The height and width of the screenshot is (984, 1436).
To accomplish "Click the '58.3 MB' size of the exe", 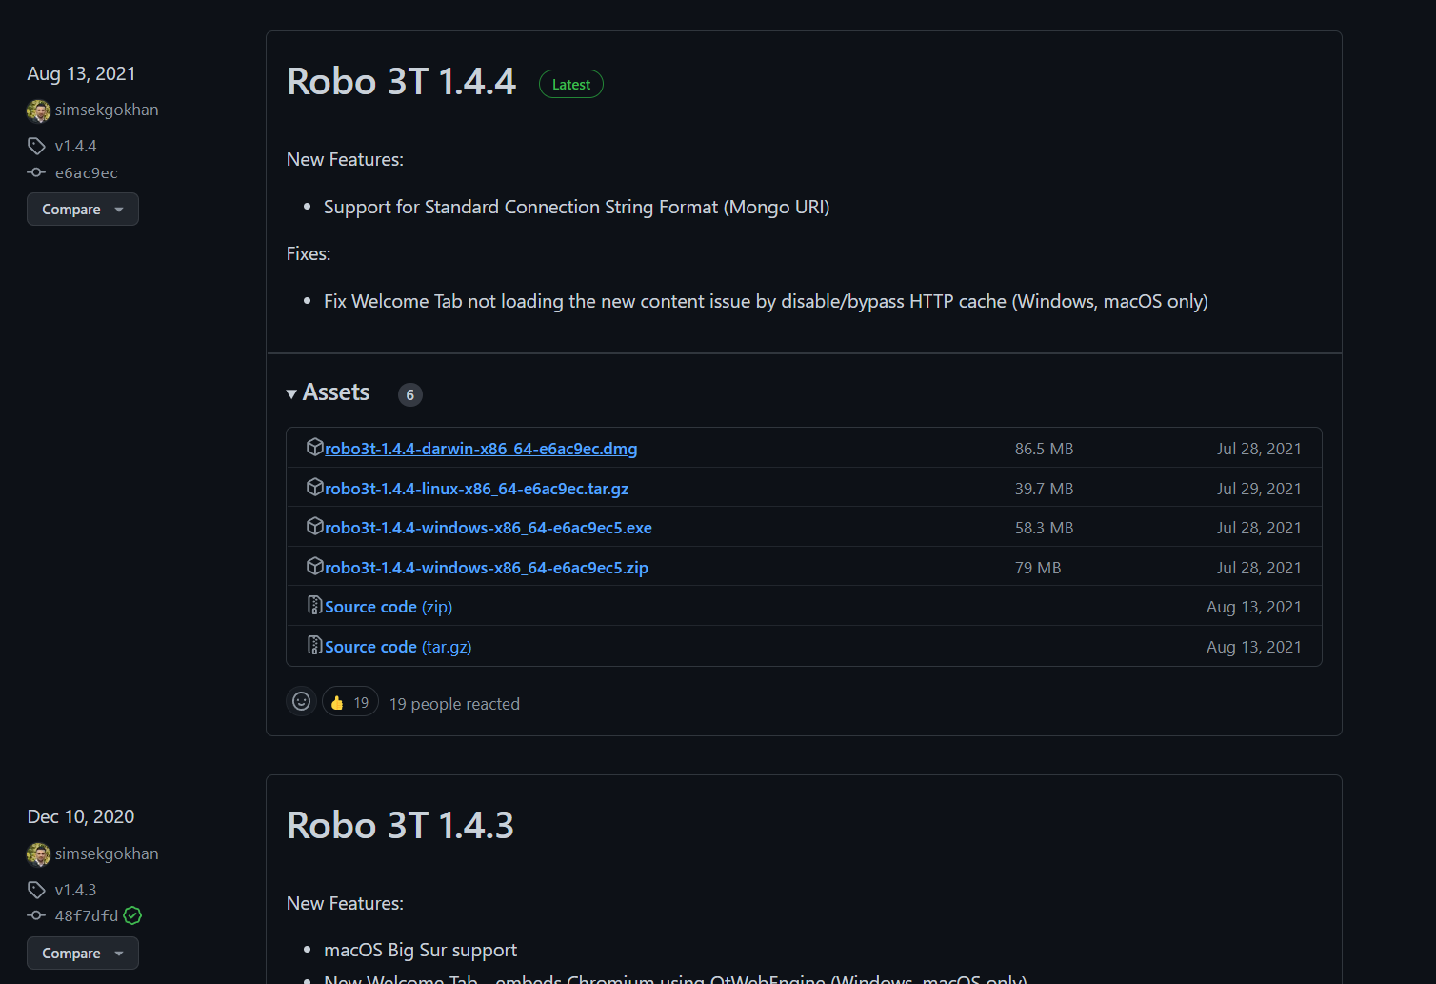I will coord(1044,528).
